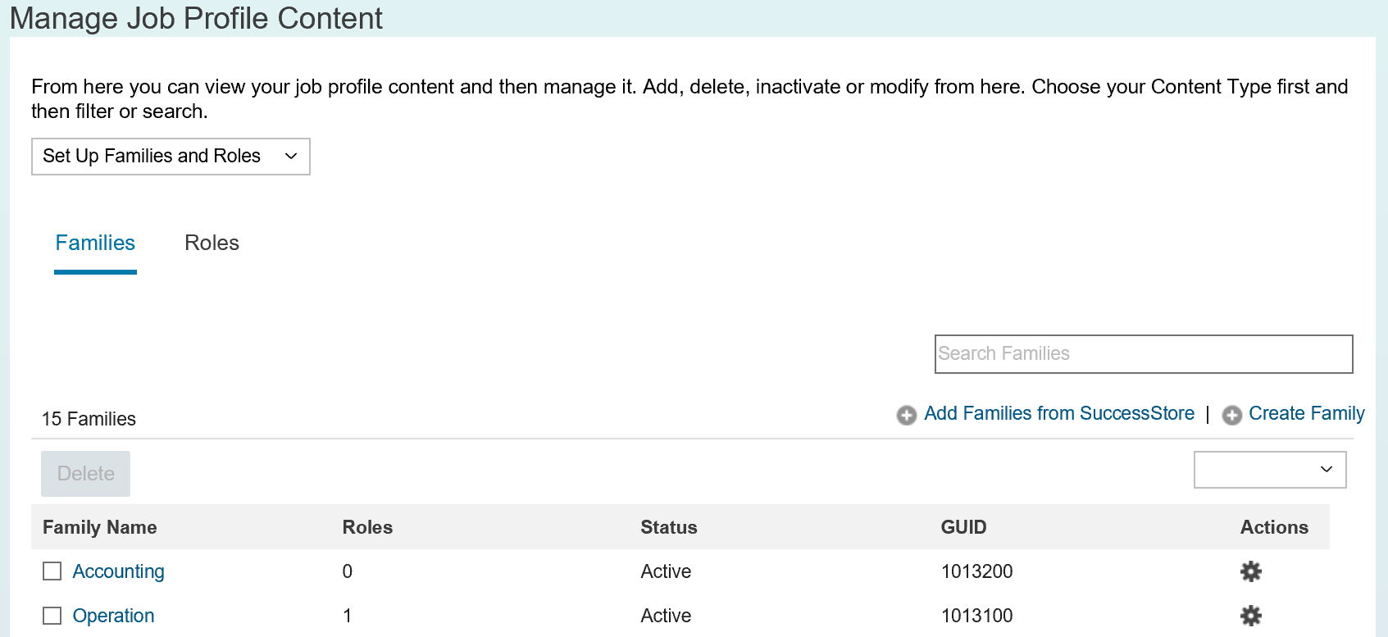
Task: Check the Operation family checkbox
Action: click(x=52, y=616)
